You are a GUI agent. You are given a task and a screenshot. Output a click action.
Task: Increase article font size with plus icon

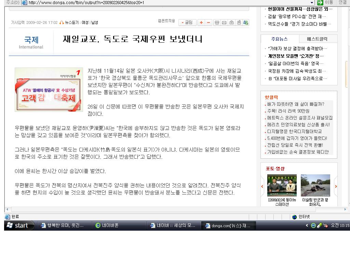201,23
